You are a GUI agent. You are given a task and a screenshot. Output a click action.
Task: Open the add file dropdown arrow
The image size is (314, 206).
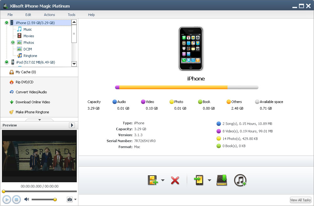point(163,180)
